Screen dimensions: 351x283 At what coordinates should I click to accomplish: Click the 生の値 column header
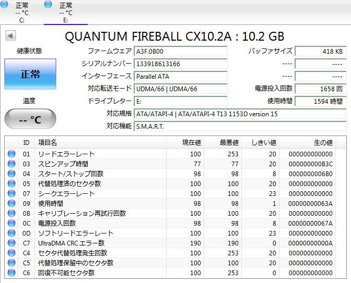coord(307,142)
